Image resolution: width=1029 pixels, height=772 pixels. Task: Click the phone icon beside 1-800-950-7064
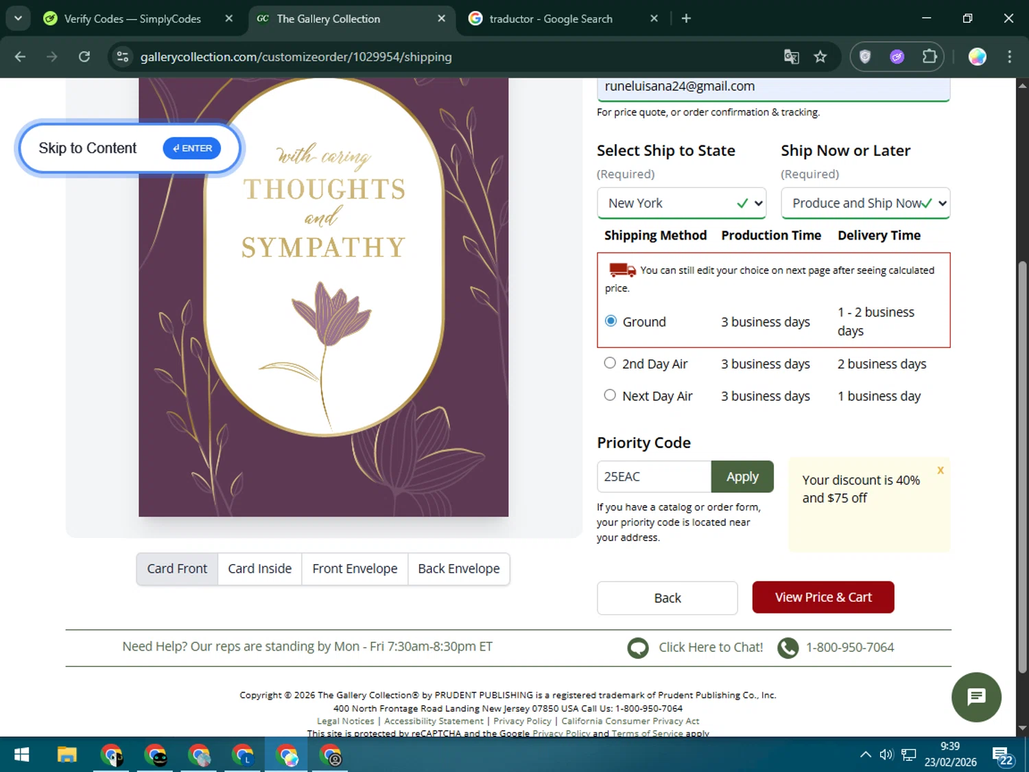pos(788,648)
